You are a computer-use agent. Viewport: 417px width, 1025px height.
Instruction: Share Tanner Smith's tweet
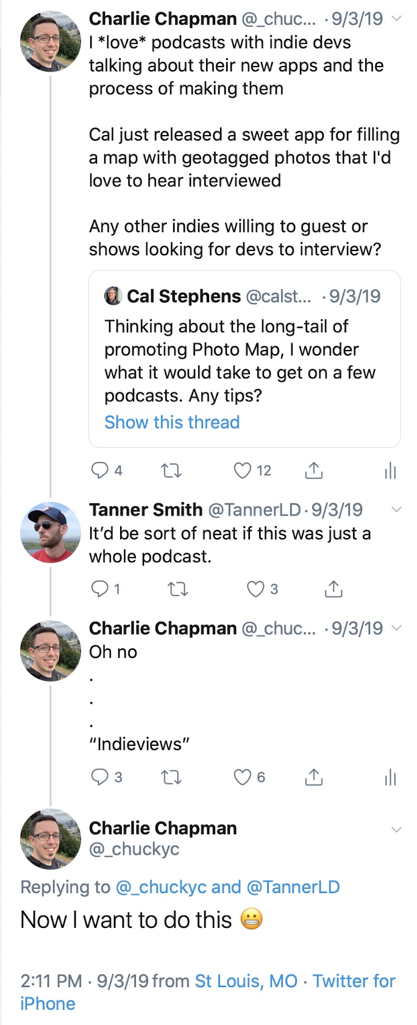pos(333,589)
